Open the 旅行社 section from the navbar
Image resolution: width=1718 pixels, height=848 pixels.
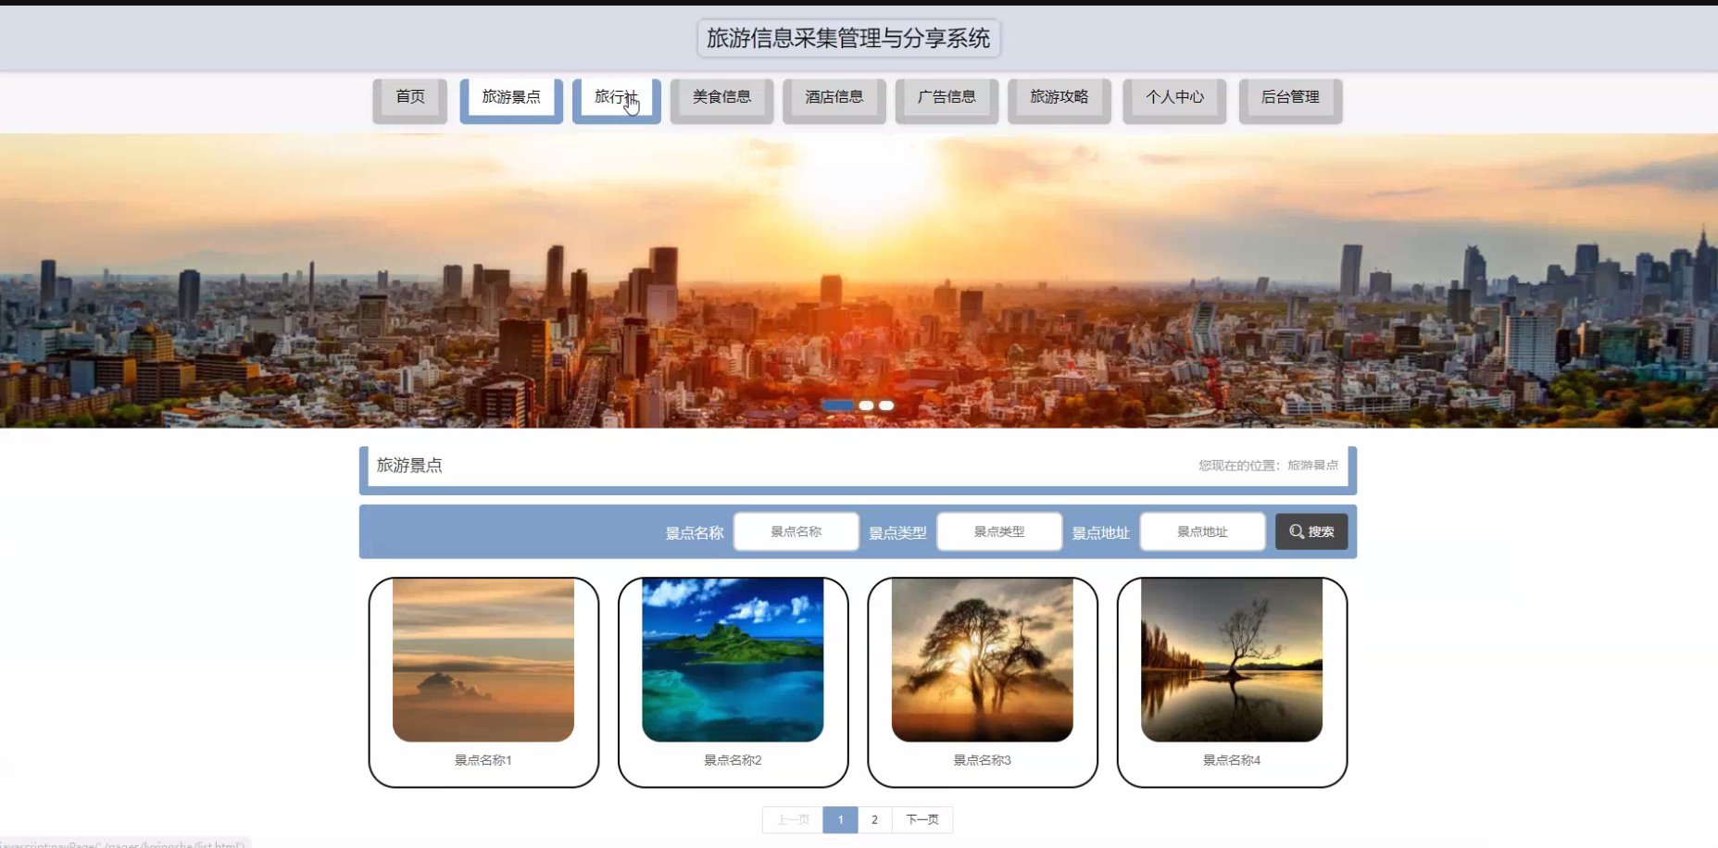pyautogui.click(x=614, y=96)
